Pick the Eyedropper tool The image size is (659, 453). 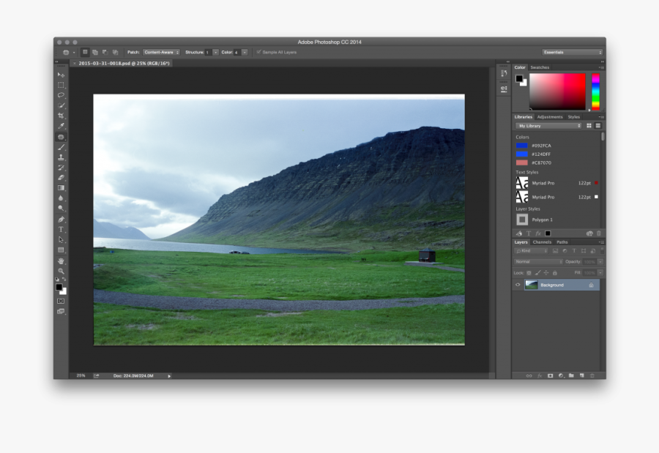(x=62, y=126)
